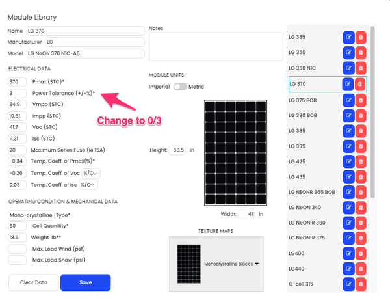Image resolution: width=390 pixels, height=300 pixels.
Task: Edit the LG 380 BOB module
Action: point(348,115)
